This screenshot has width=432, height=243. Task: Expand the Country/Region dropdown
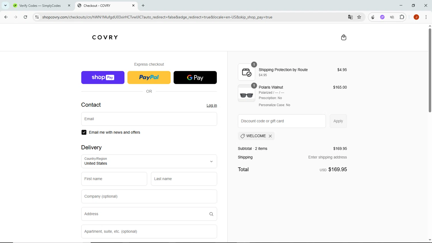pyautogui.click(x=149, y=161)
